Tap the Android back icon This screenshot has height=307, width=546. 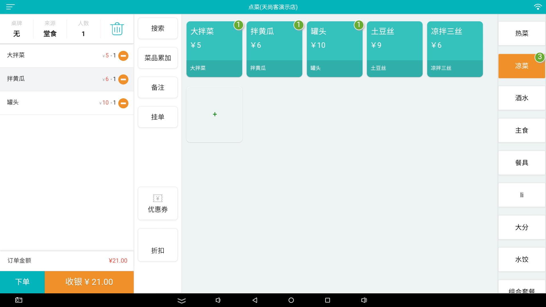(x=255, y=300)
